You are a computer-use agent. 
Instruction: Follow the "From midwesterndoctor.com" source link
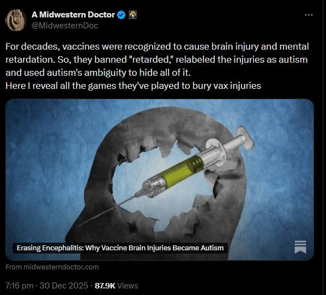[x=52, y=267]
